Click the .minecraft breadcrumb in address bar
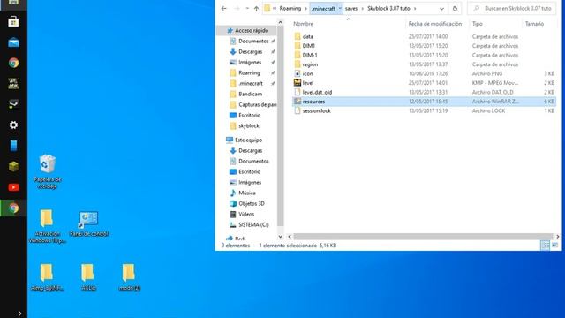This screenshot has width=565, height=318. (324, 8)
